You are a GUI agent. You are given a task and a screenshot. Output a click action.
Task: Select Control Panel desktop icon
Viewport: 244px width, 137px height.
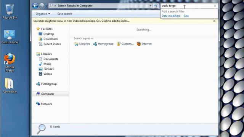point(10,37)
